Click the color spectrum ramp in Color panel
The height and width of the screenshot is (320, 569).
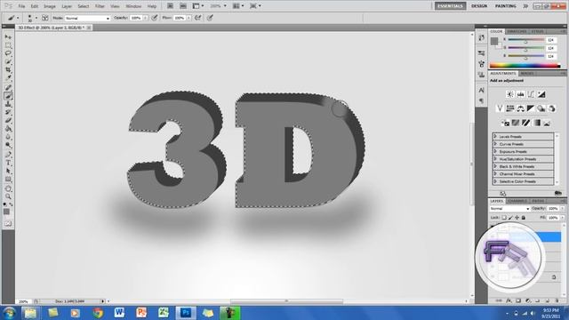[525, 66]
